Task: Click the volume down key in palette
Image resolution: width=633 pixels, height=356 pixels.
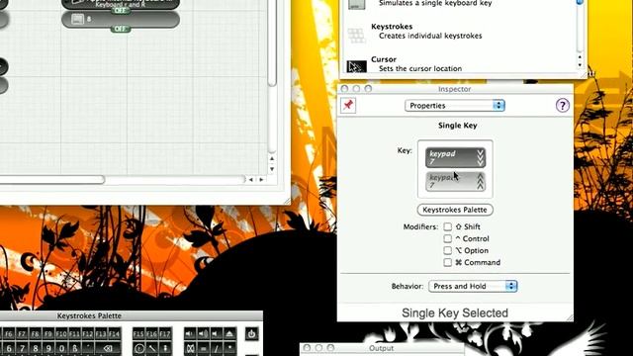Action: point(190,334)
